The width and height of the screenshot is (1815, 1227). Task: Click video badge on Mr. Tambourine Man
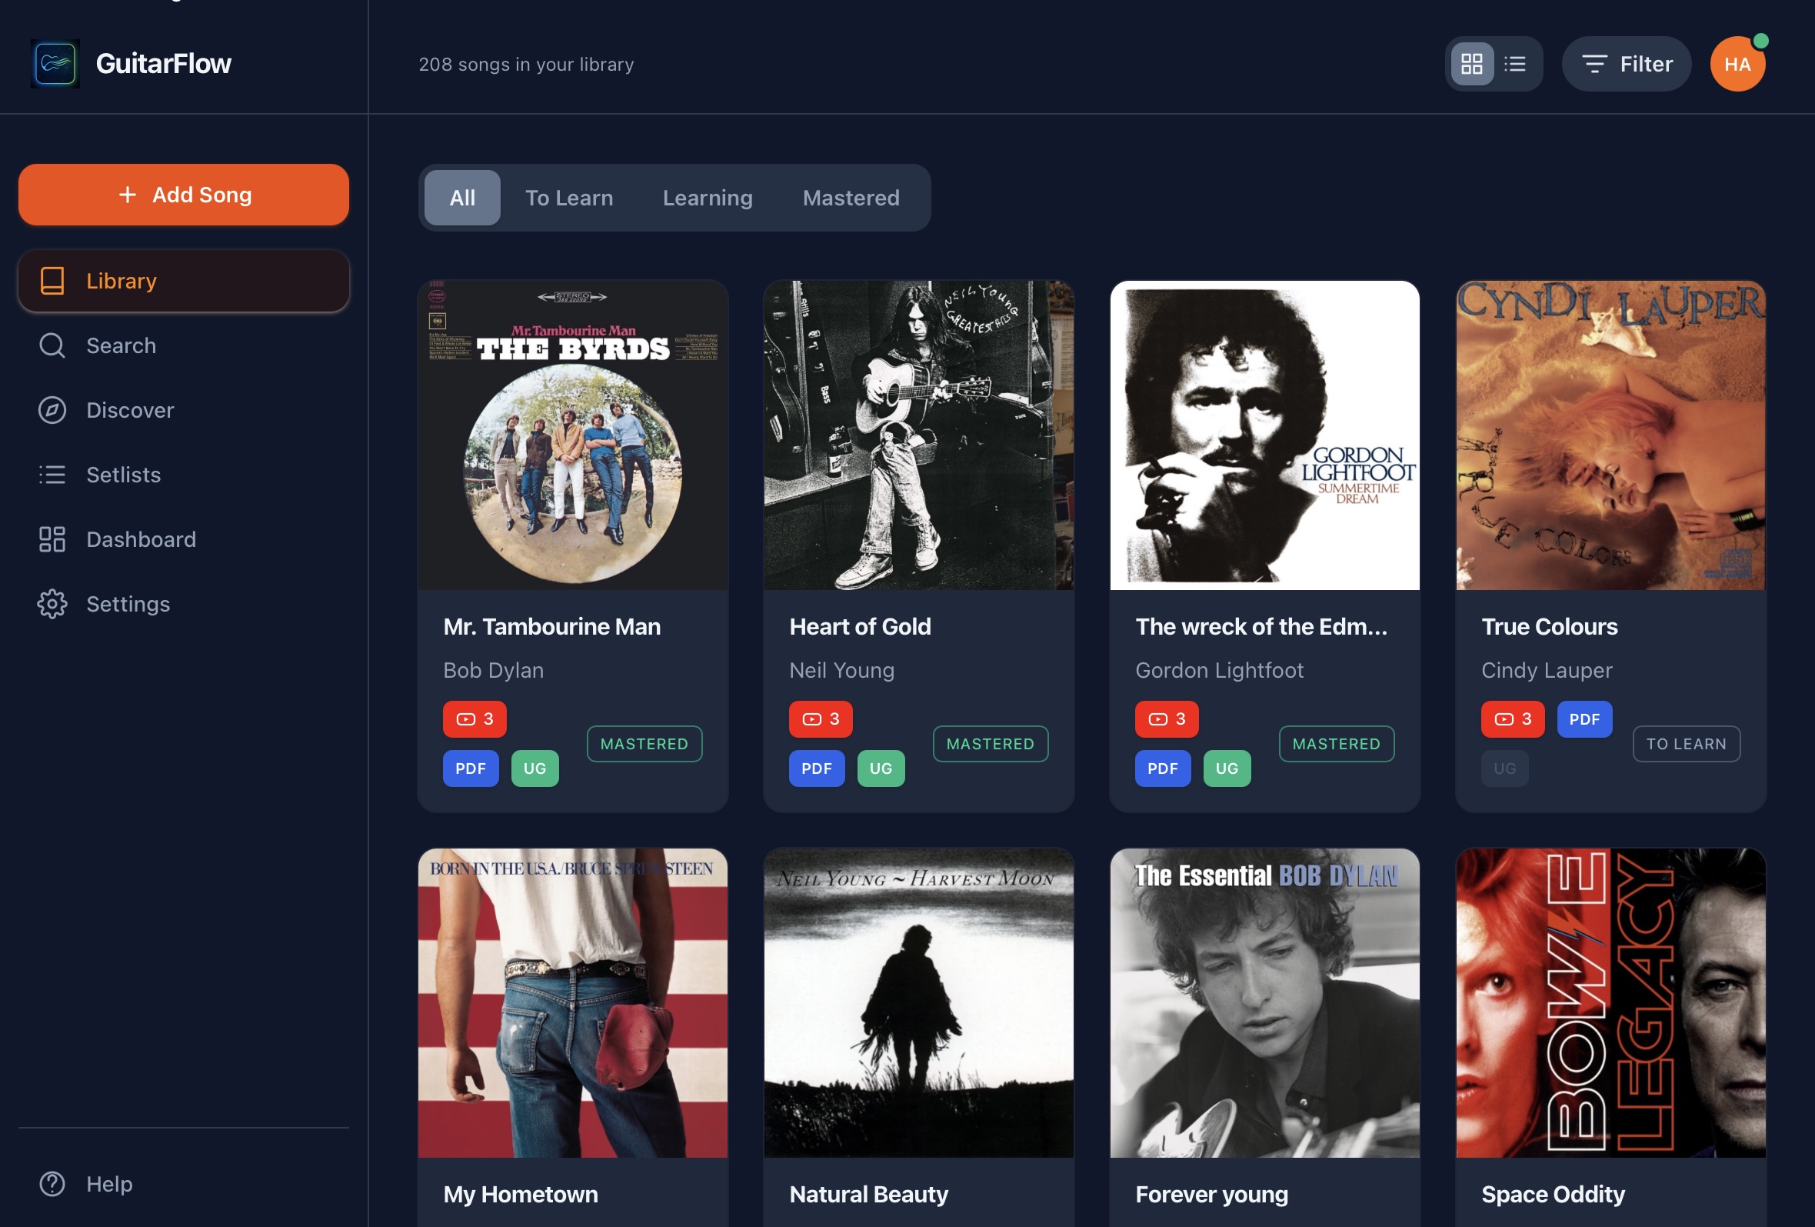(x=475, y=719)
